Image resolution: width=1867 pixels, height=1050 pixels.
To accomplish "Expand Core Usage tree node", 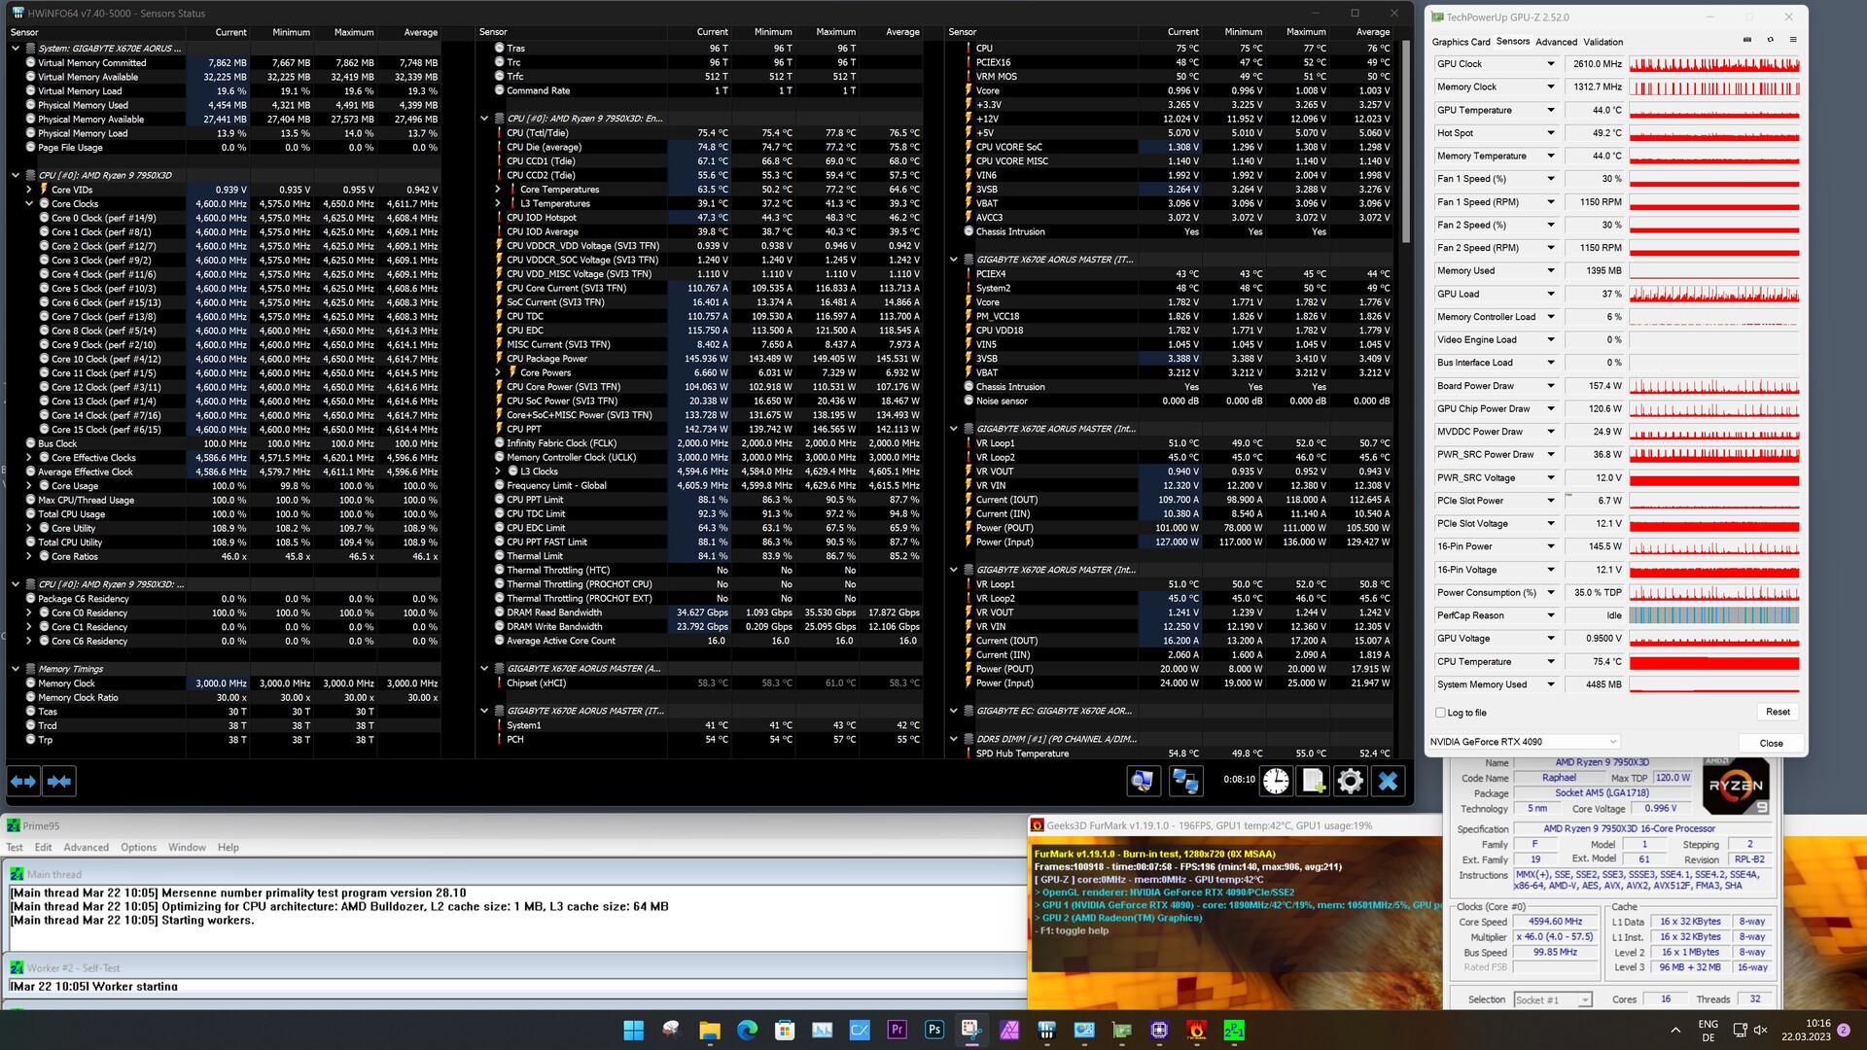I will click(29, 486).
